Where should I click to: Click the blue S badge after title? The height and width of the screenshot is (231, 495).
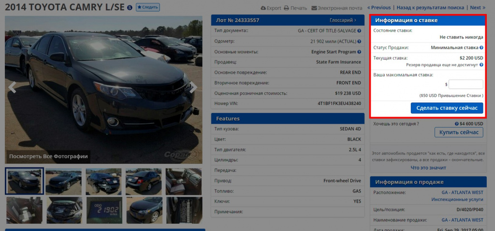(x=130, y=8)
